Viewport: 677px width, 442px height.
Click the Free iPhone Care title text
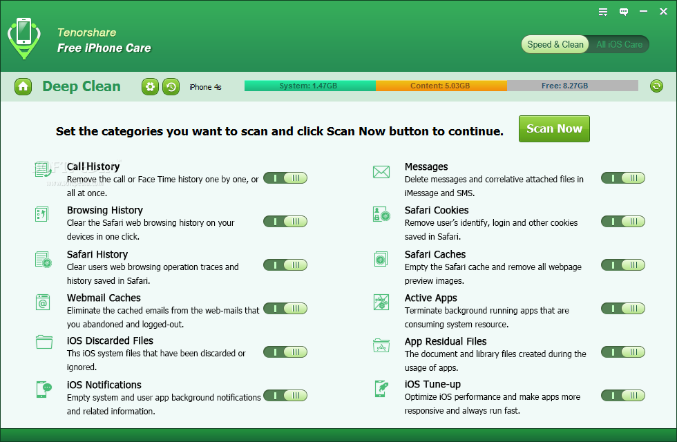[x=104, y=48]
